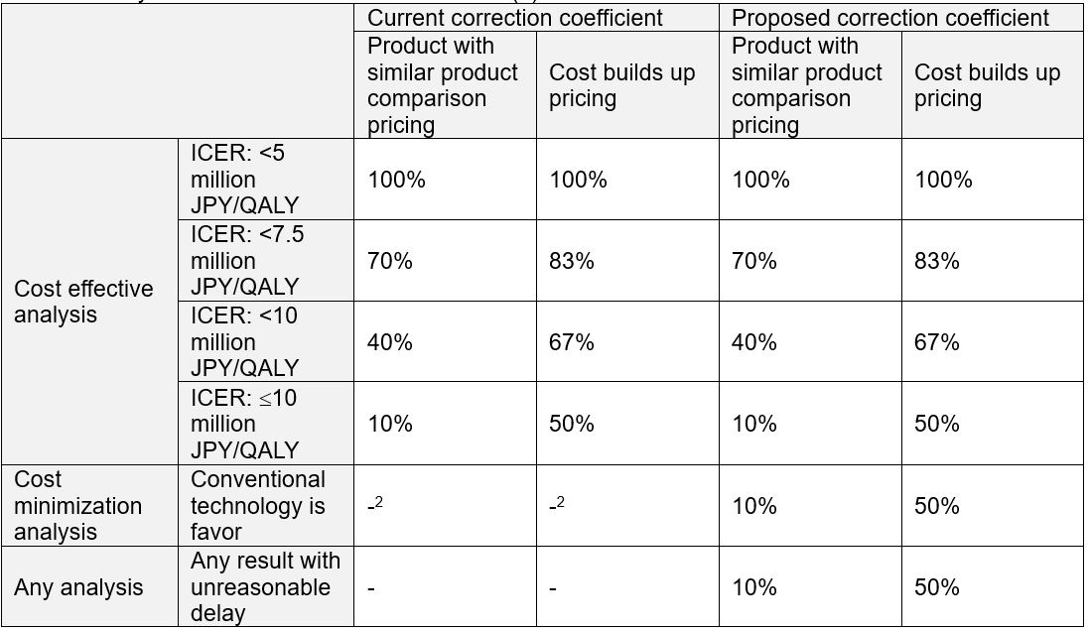
Task: Click 'Cost builds up pricing' under Current coefficient
Action: (x=621, y=85)
